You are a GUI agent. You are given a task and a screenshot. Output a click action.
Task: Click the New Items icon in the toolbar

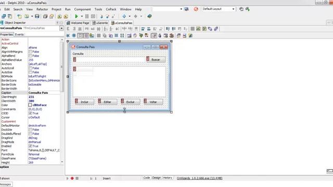pos(19,16)
